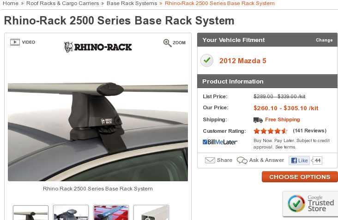Change the vehicle fitment

pyautogui.click(x=324, y=40)
